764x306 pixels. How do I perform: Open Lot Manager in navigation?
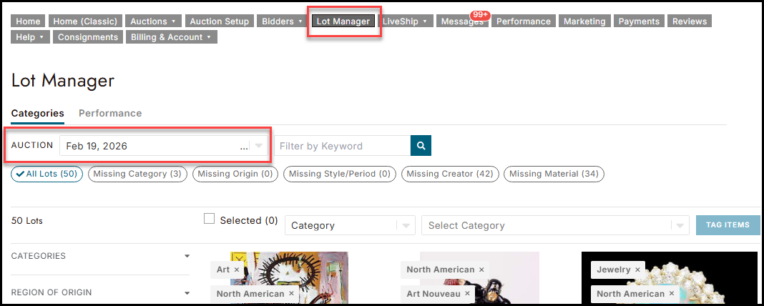click(343, 21)
